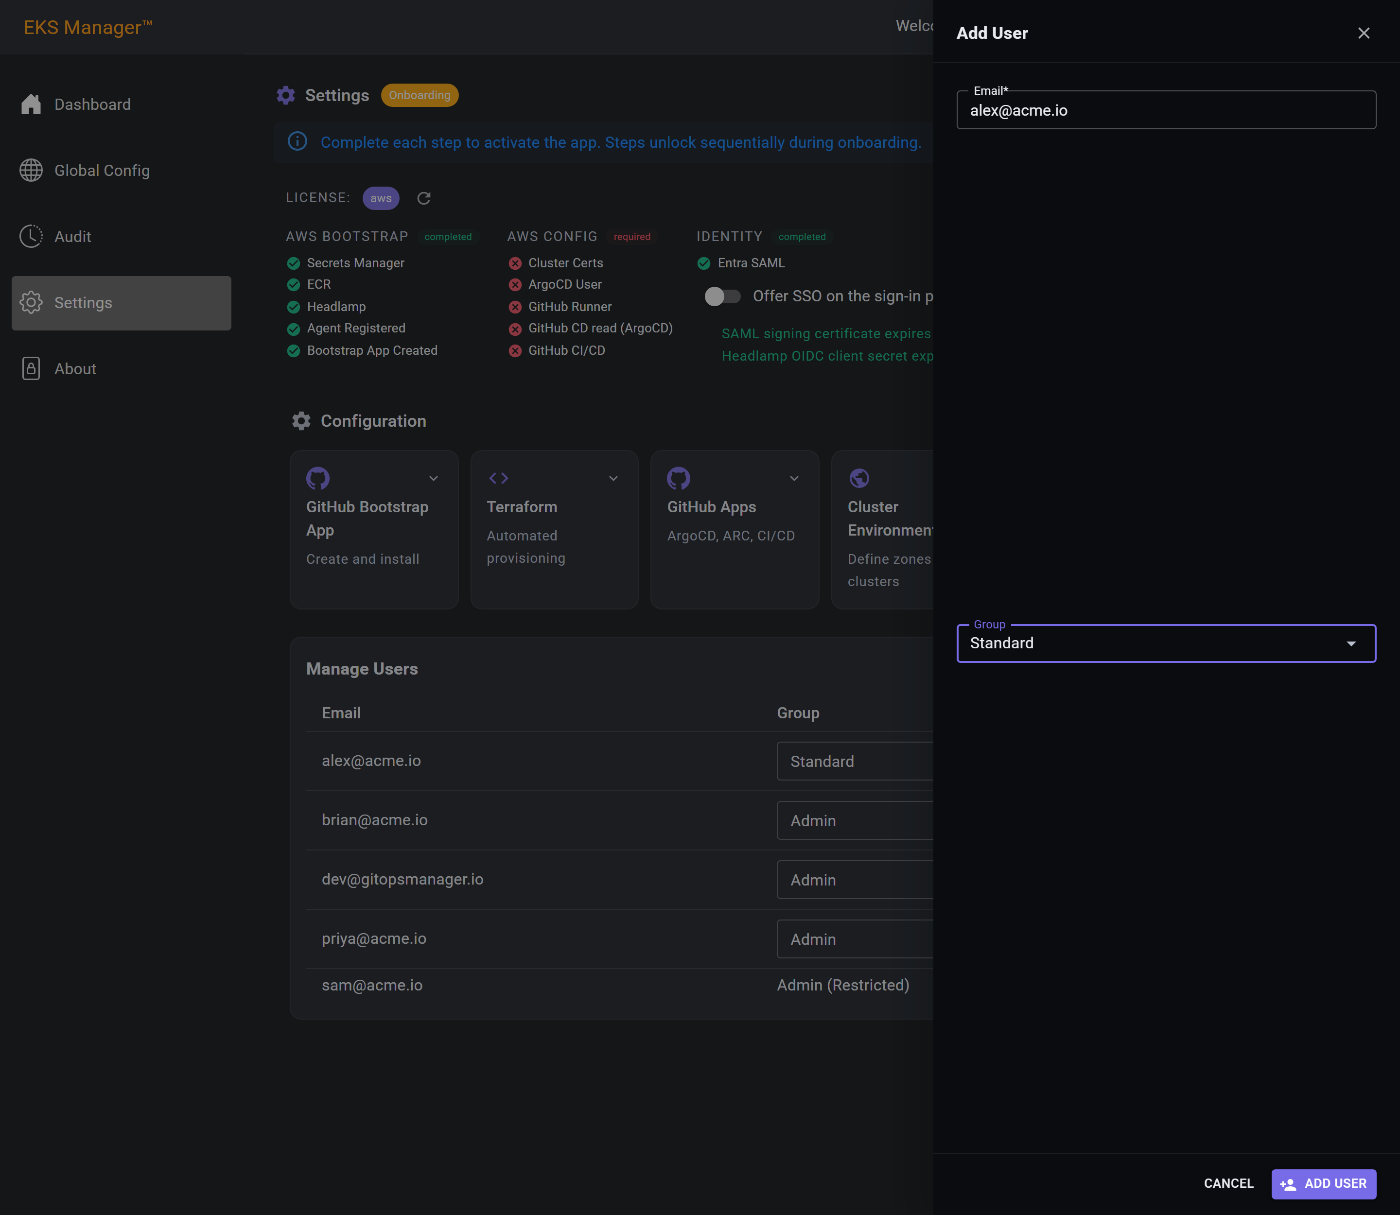Click the Manage Users heading
Screen dimensions: 1400x1215
tap(362, 669)
